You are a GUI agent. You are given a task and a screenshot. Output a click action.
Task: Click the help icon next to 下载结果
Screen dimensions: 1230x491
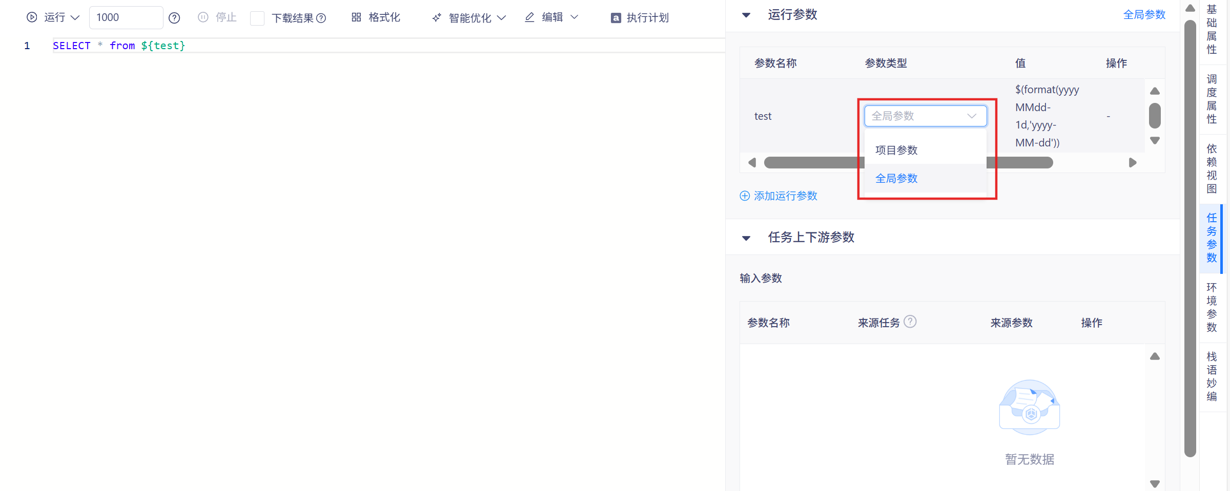point(321,18)
